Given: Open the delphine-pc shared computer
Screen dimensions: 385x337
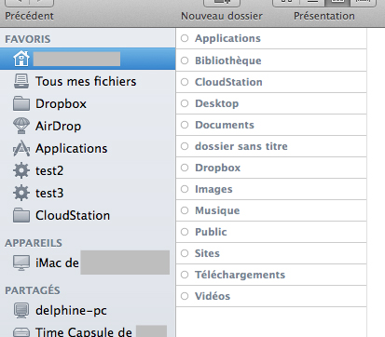Looking at the screenshot, I should click(x=60, y=310).
